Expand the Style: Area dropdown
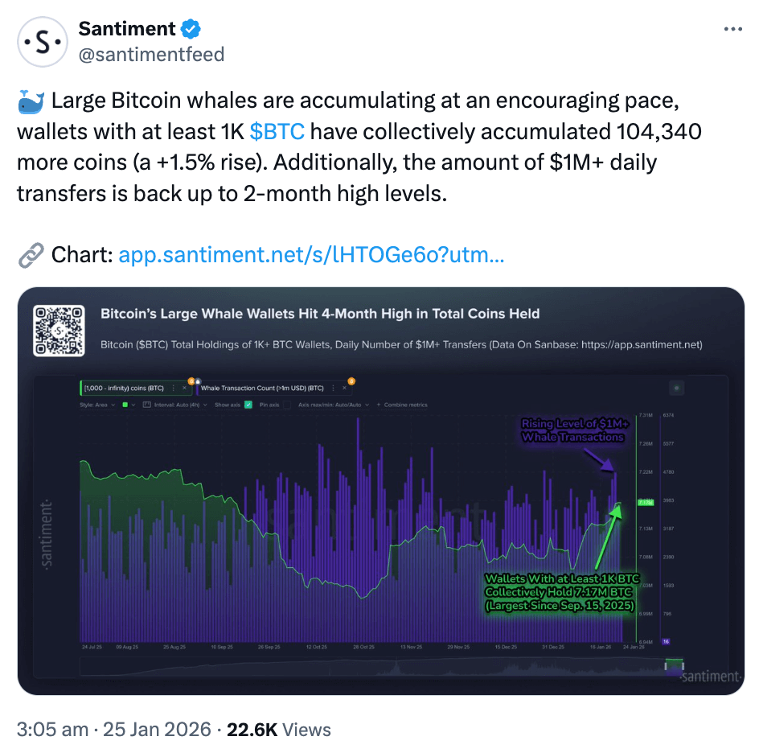 point(97,405)
